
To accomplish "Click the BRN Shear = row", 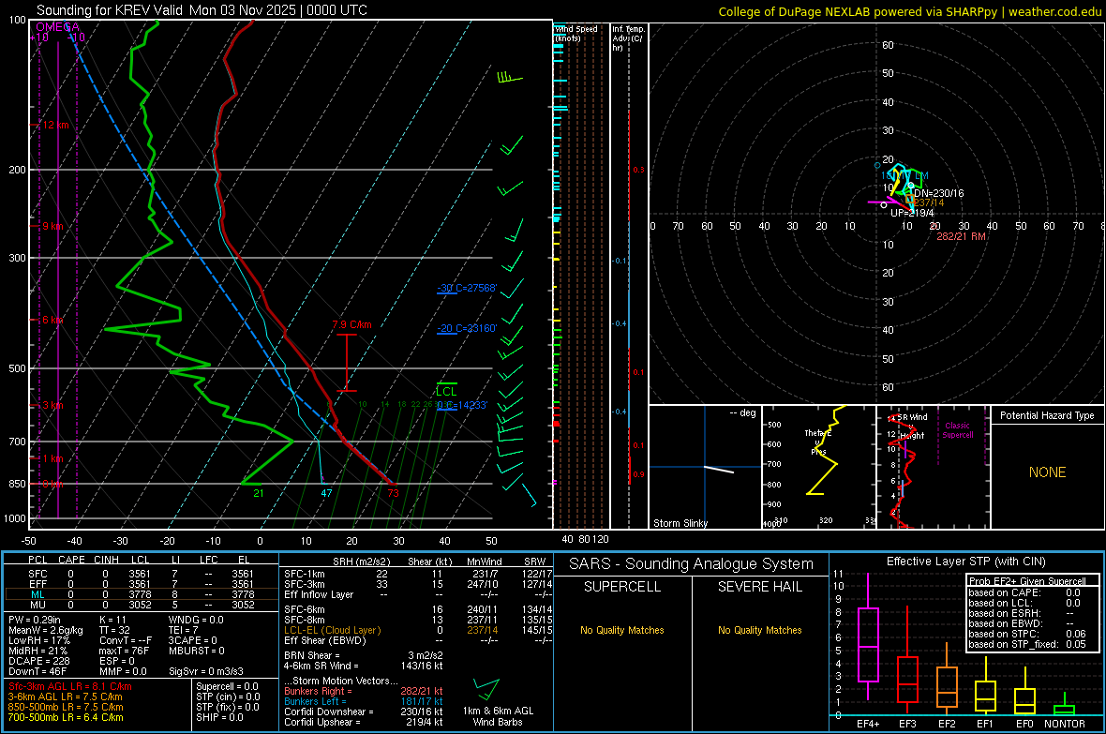I will (364, 655).
